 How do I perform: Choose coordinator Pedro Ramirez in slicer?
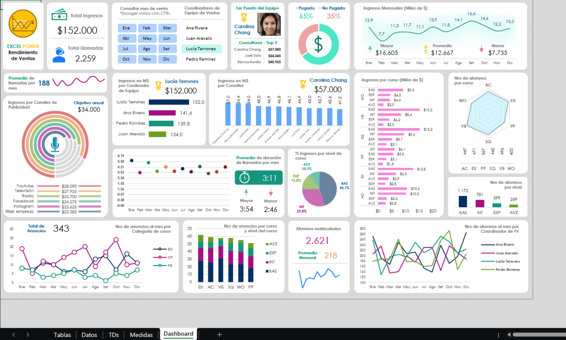(x=201, y=59)
